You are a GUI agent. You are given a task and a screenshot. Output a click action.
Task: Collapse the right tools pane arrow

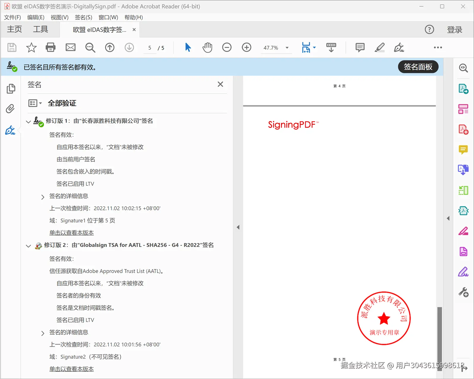[448, 218]
